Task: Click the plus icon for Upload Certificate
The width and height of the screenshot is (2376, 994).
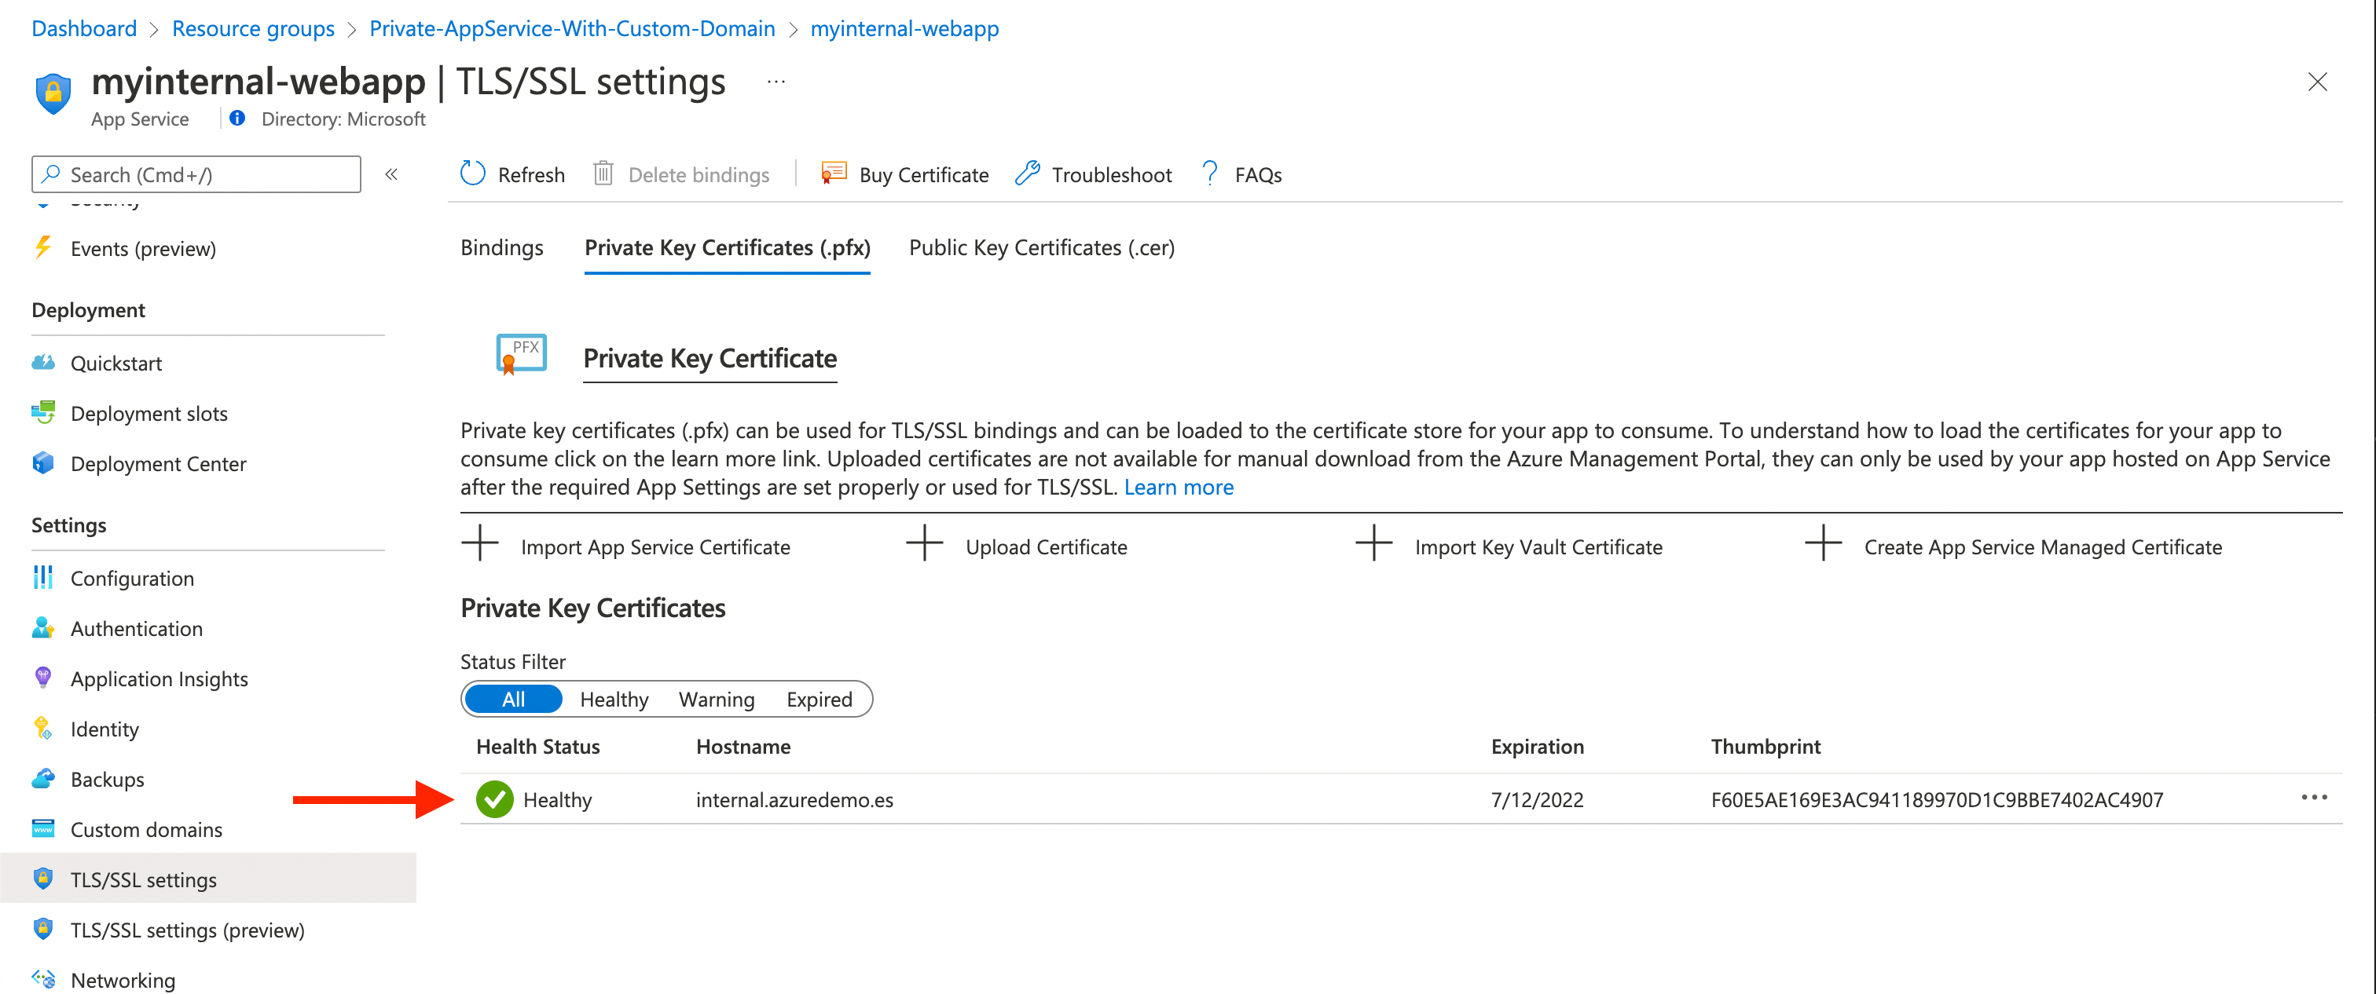Action: 924,543
